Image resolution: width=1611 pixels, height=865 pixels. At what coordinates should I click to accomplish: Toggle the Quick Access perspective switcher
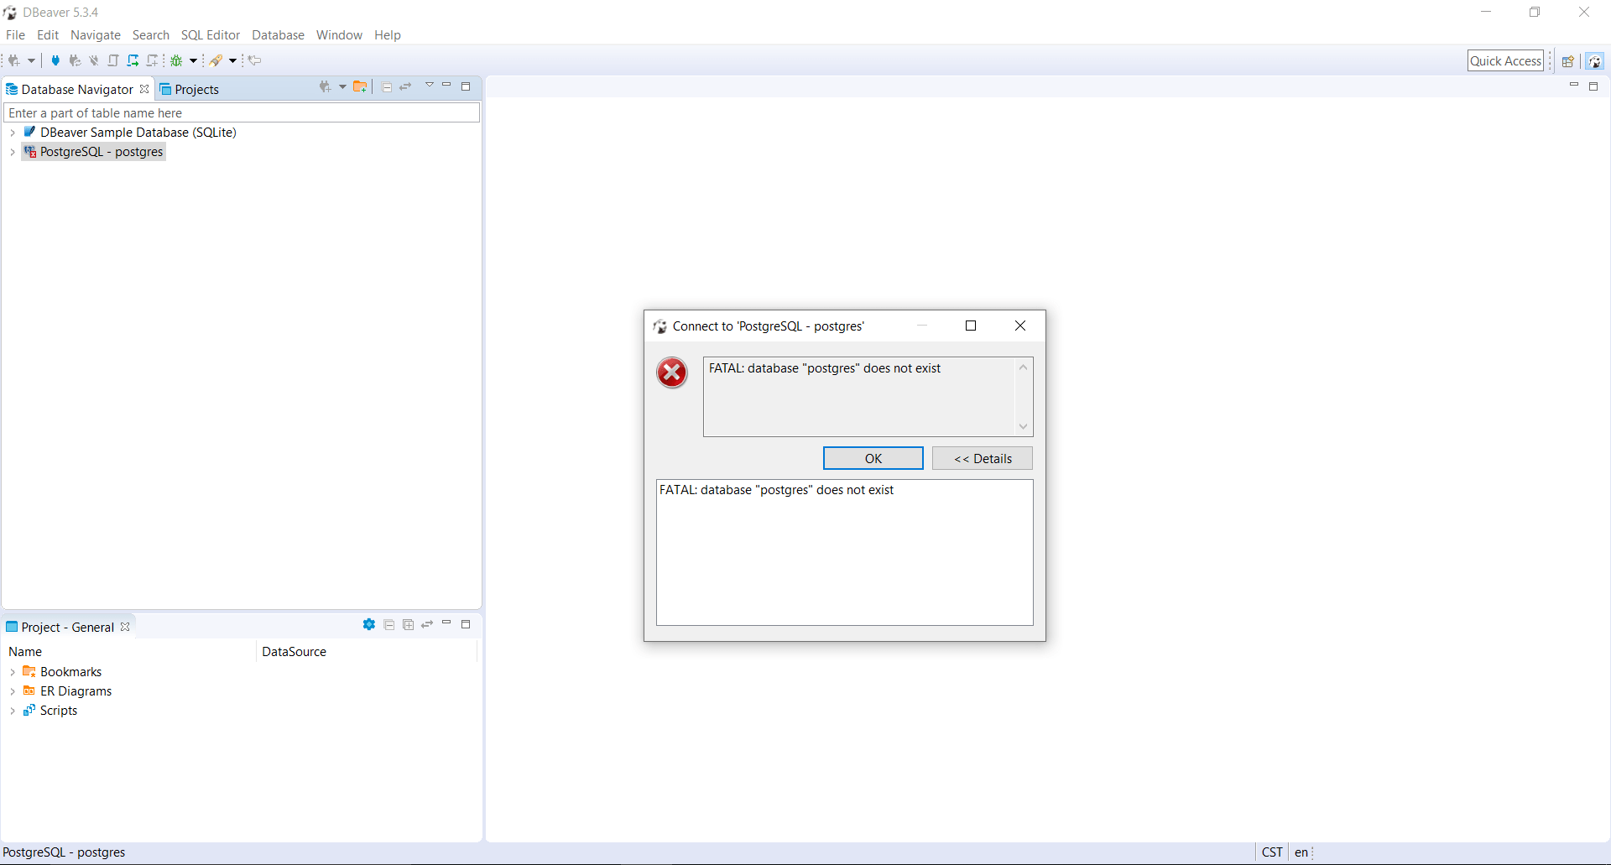[1505, 60]
